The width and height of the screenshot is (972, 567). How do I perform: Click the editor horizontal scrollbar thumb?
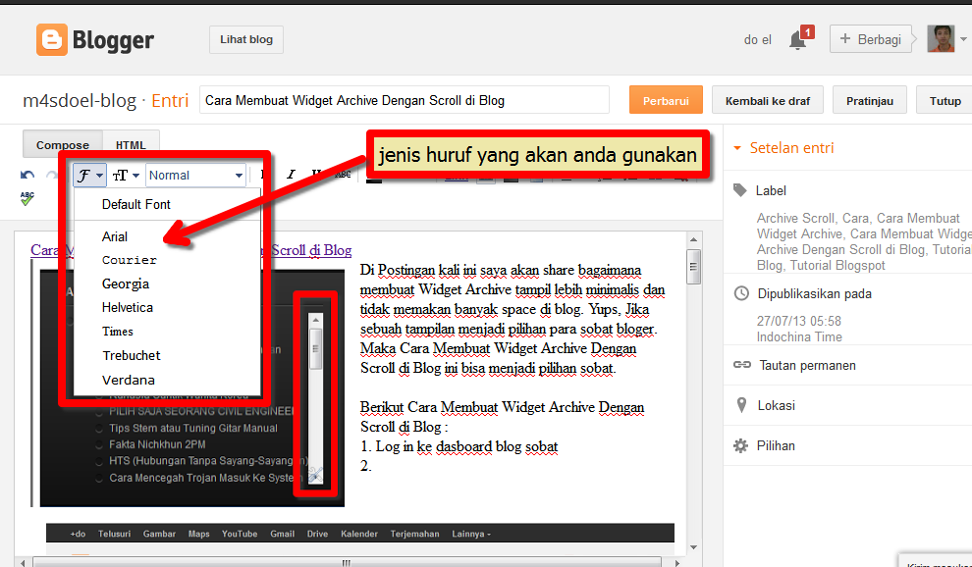(347, 563)
